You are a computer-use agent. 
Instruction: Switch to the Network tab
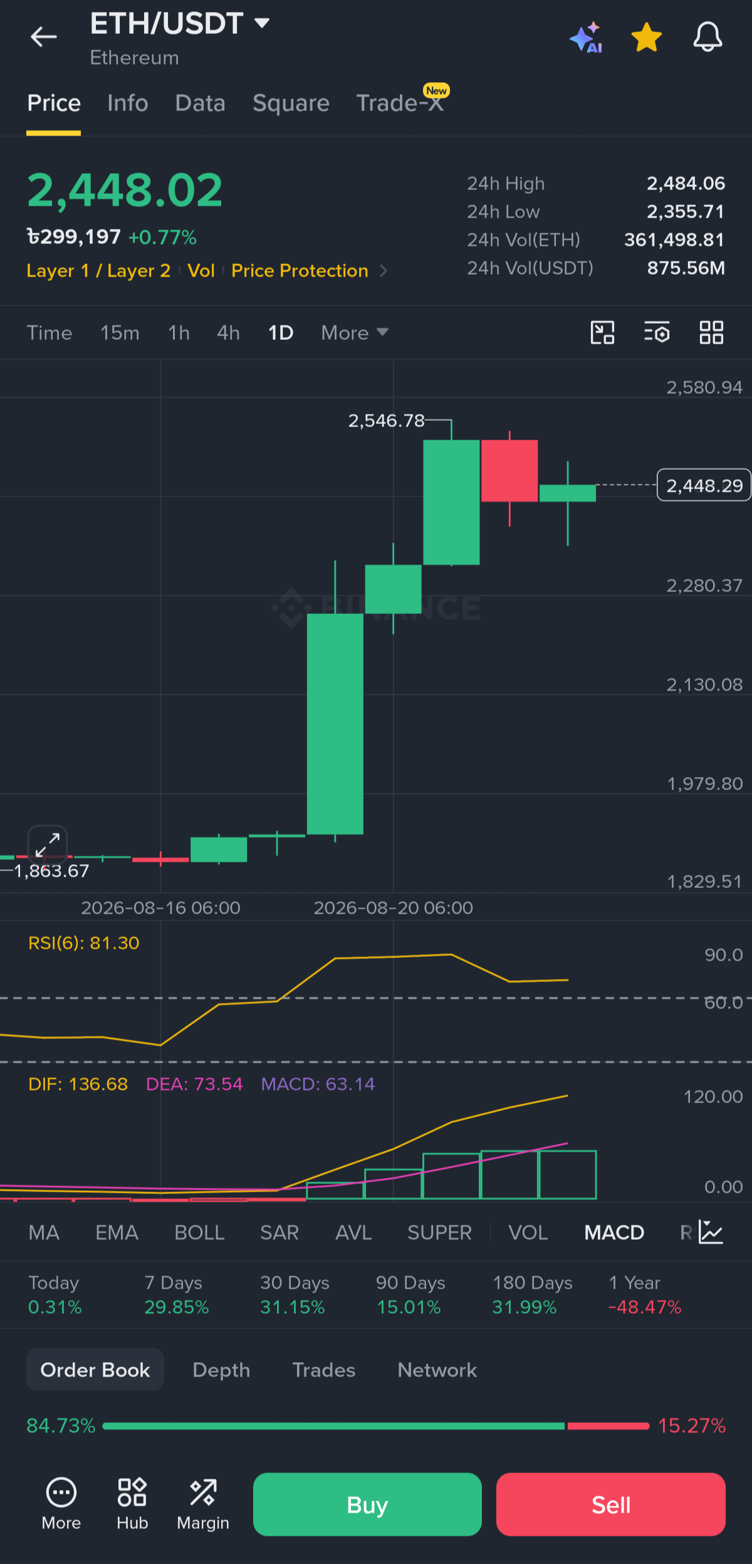pos(437,1370)
